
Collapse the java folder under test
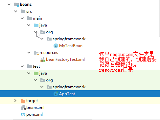point(29,73)
